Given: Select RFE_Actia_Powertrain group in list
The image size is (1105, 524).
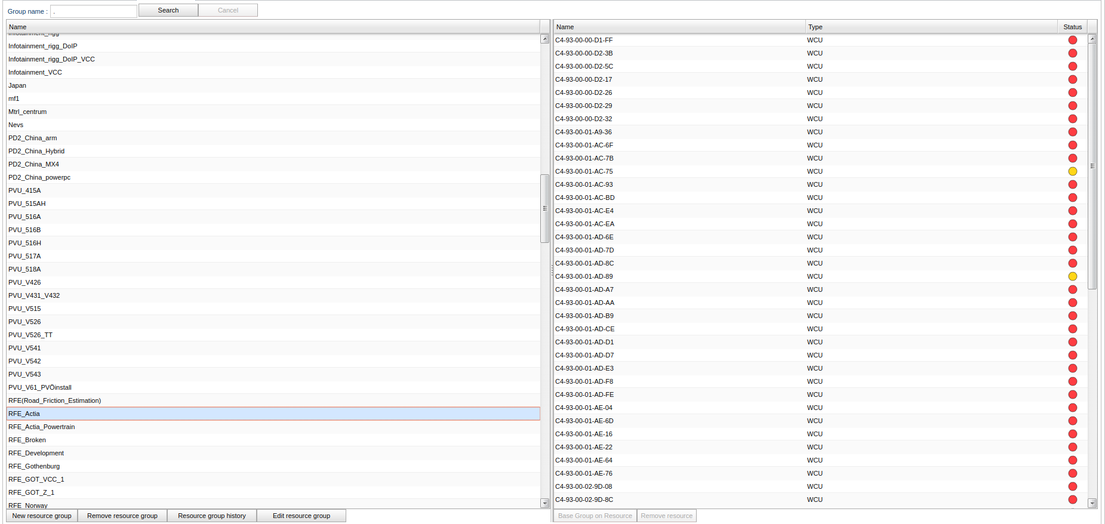Looking at the screenshot, I should (42, 427).
